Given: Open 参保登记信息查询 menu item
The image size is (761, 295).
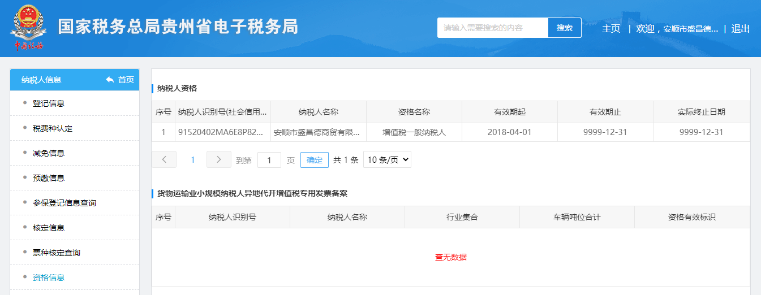Looking at the screenshot, I should pyautogui.click(x=65, y=203).
